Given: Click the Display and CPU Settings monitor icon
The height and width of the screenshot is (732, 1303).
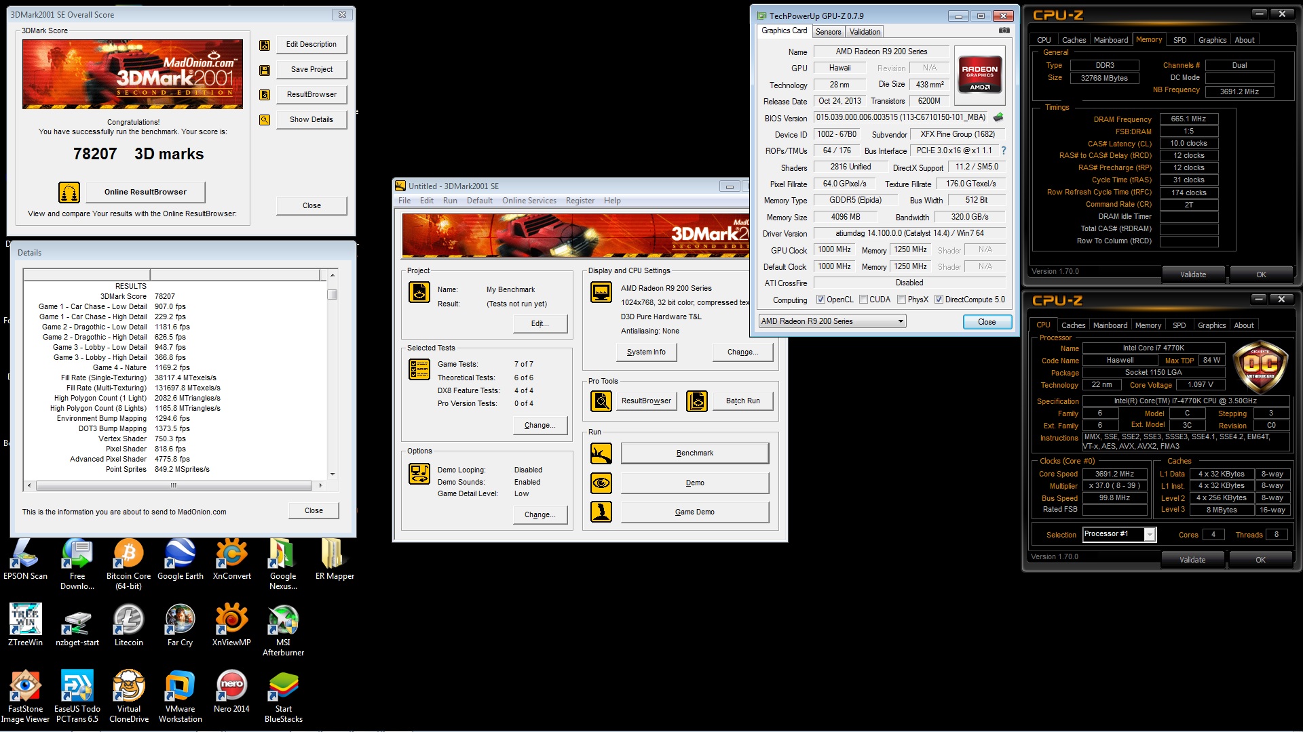Looking at the screenshot, I should (601, 292).
